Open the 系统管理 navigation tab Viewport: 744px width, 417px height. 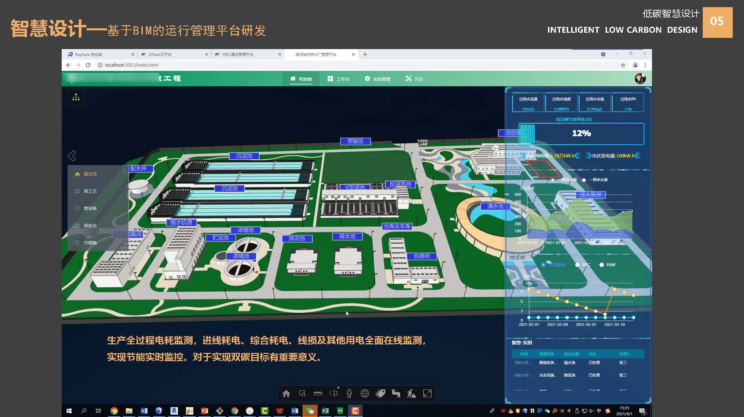[377, 79]
